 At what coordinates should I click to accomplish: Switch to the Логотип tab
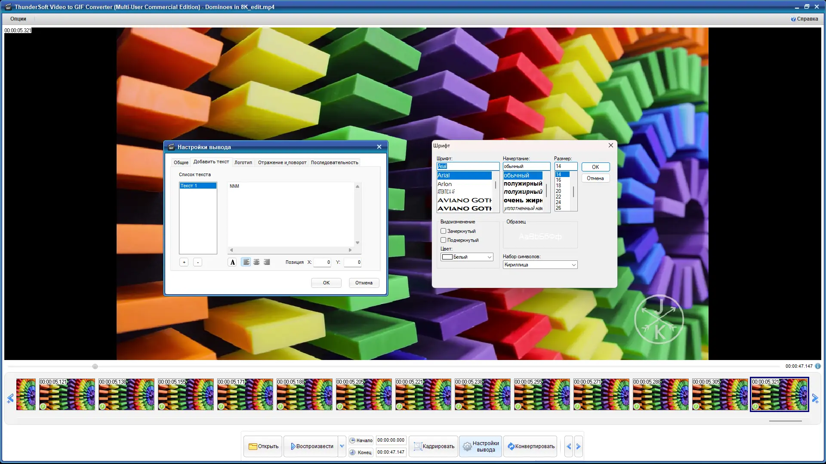click(x=243, y=162)
